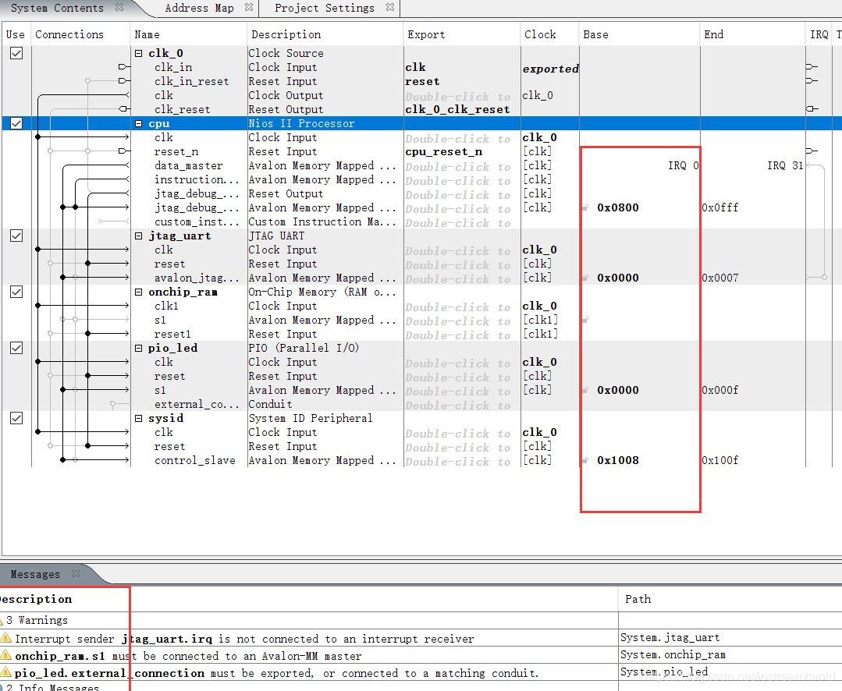This screenshot has width=842, height=691.
Task: Click the End column header
Action: pyautogui.click(x=714, y=34)
